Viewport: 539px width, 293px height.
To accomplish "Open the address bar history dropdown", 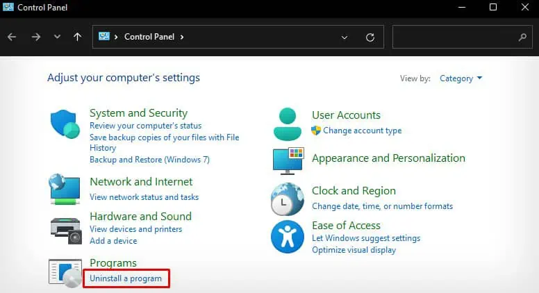I will (344, 37).
